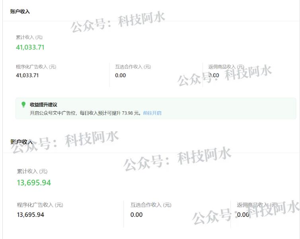This screenshot has height=239, width=300.
Task: Click 累计收入 (元) label above 13,695.94
Action: click(x=32, y=172)
